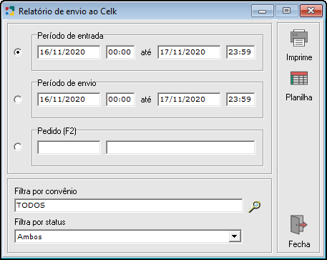Select the Pedido (F2) radio button

tap(18, 147)
